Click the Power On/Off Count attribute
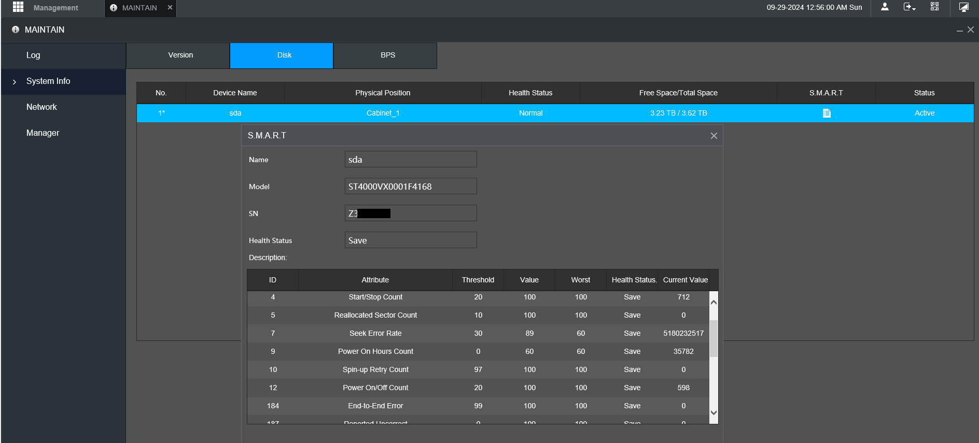Image resolution: width=979 pixels, height=443 pixels. pyautogui.click(x=375, y=388)
